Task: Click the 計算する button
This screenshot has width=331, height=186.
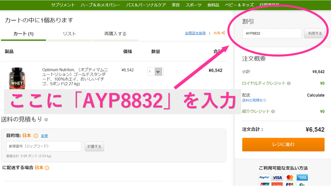Action: pyautogui.click(x=94, y=146)
